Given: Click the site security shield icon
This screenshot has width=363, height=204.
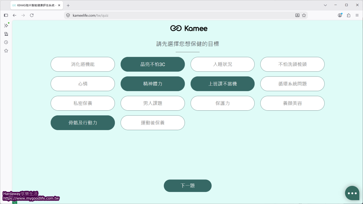Looking at the screenshot, I should point(68,15).
